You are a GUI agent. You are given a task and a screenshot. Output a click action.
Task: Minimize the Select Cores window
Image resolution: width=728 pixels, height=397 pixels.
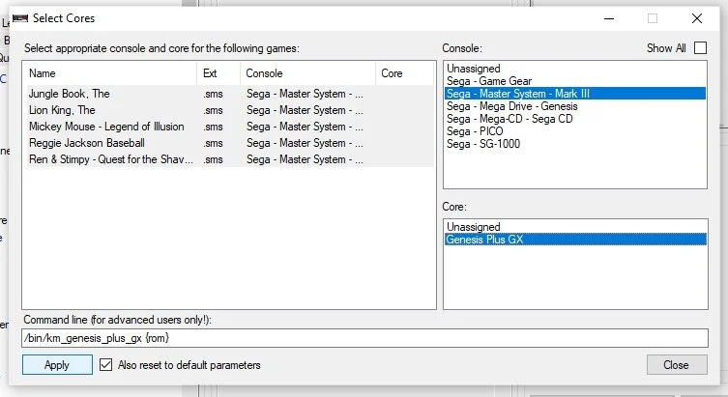pyautogui.click(x=609, y=18)
